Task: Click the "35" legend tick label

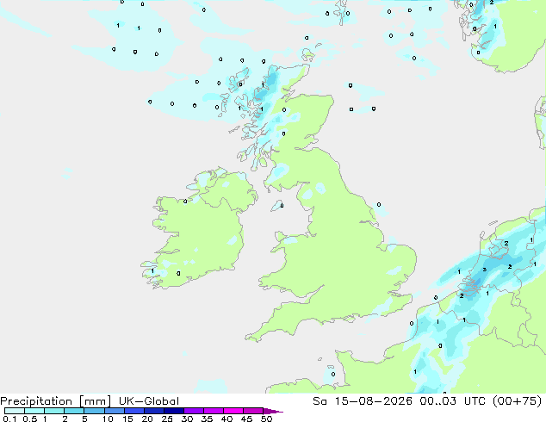Action: point(207,419)
